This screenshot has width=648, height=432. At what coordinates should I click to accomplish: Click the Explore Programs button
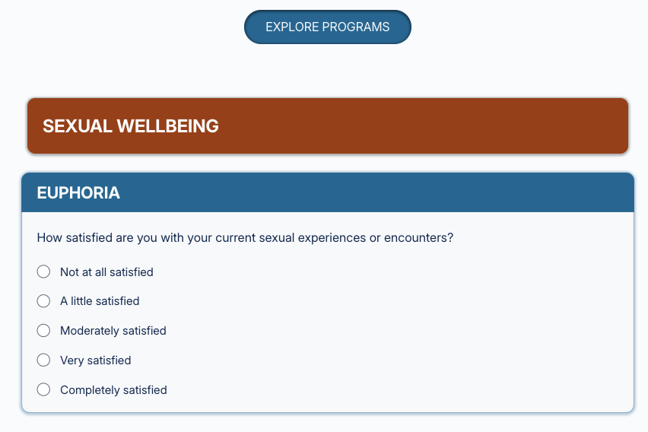point(327,27)
